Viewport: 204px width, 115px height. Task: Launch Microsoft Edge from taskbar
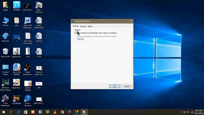(x=18, y=112)
